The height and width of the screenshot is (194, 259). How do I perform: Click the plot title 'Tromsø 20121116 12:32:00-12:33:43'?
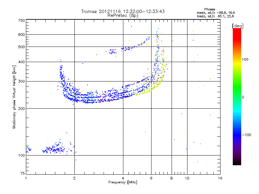(x=123, y=11)
